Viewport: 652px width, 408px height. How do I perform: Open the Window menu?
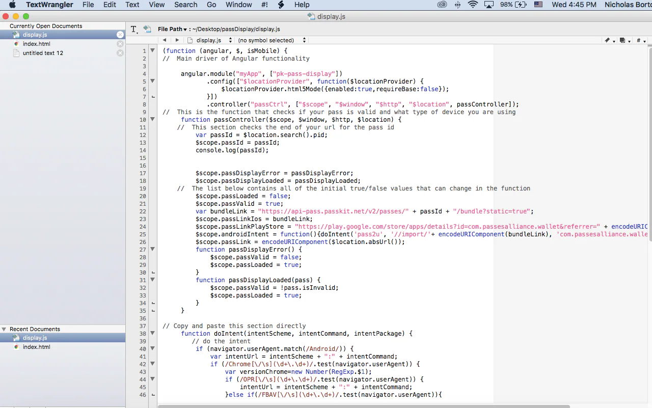click(x=238, y=5)
